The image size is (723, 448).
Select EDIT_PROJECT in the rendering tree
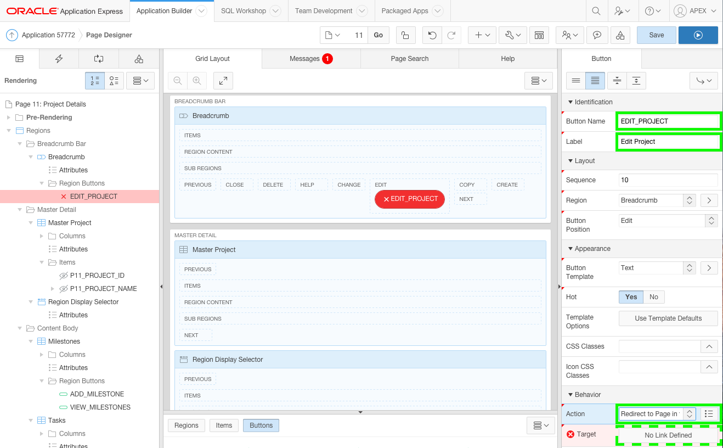click(x=93, y=197)
